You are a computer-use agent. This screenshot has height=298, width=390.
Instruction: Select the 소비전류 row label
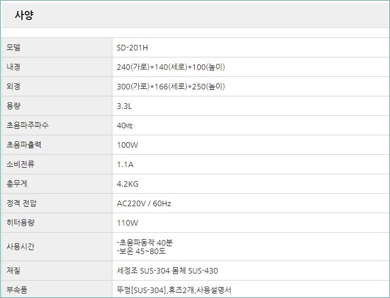click(x=20, y=164)
